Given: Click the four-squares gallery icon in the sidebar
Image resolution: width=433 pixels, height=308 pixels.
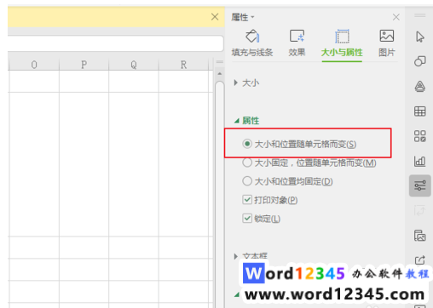Looking at the screenshot, I should click(420, 136).
